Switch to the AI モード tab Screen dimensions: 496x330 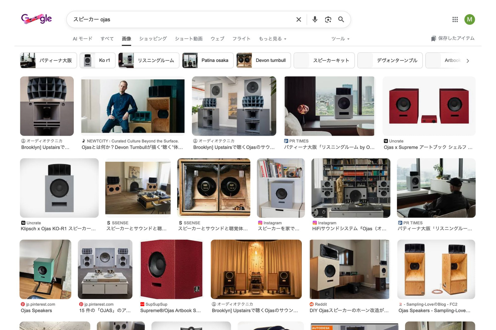tap(82, 39)
